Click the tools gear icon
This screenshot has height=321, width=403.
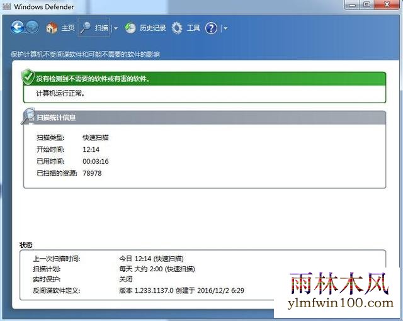pyautogui.click(x=177, y=28)
